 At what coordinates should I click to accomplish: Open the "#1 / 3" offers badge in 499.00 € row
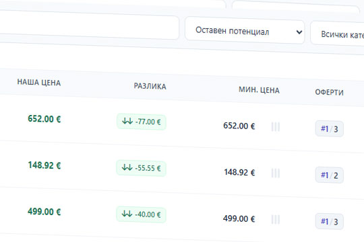pos(329,221)
